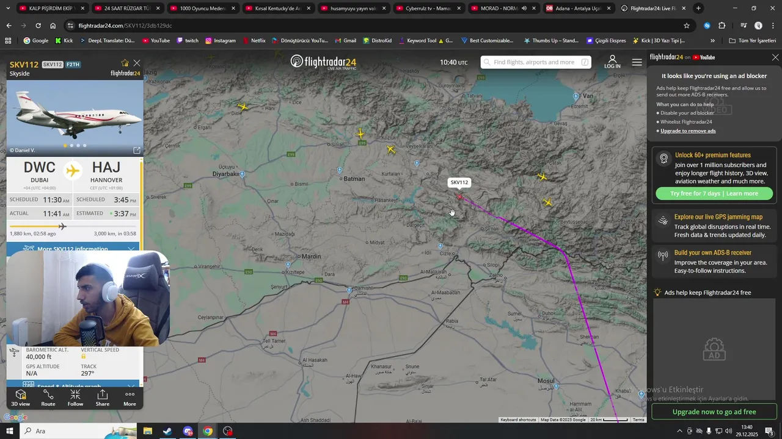Screen dimensions: 782x439
Task: Open the Chrome tab list dropdown arrow
Action: coord(8,9)
